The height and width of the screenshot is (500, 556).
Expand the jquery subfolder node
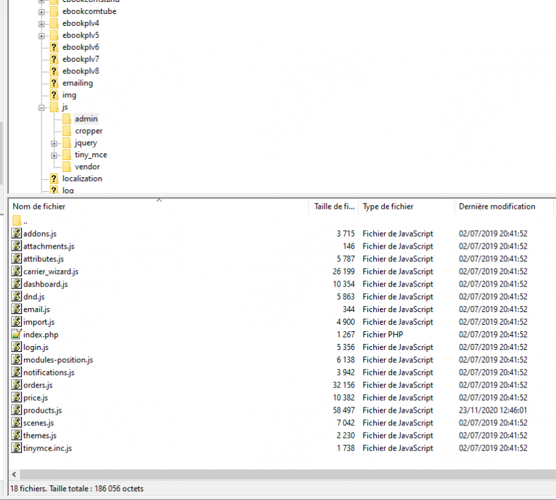[x=55, y=142]
